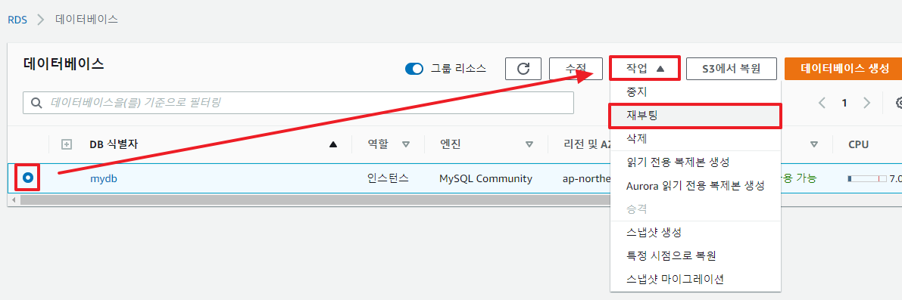Click the CPU column header
This screenshot has width=902, height=300.
[x=858, y=144]
